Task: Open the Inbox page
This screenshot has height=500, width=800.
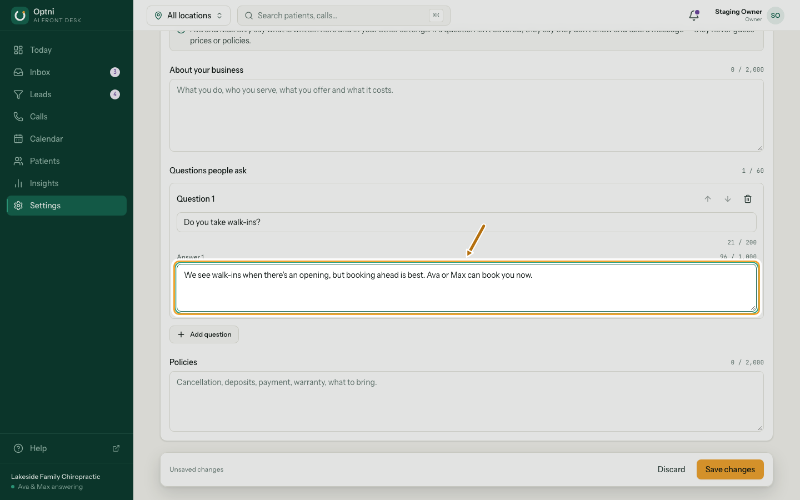Action: coord(67,72)
